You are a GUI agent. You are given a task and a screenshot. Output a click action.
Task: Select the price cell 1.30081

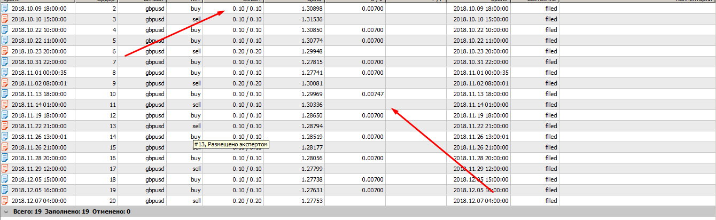click(313, 83)
